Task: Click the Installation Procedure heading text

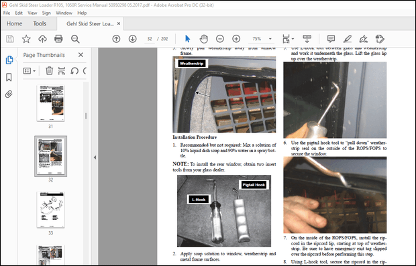Action: pos(195,137)
